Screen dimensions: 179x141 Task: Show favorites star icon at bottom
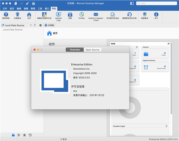pos(24,135)
